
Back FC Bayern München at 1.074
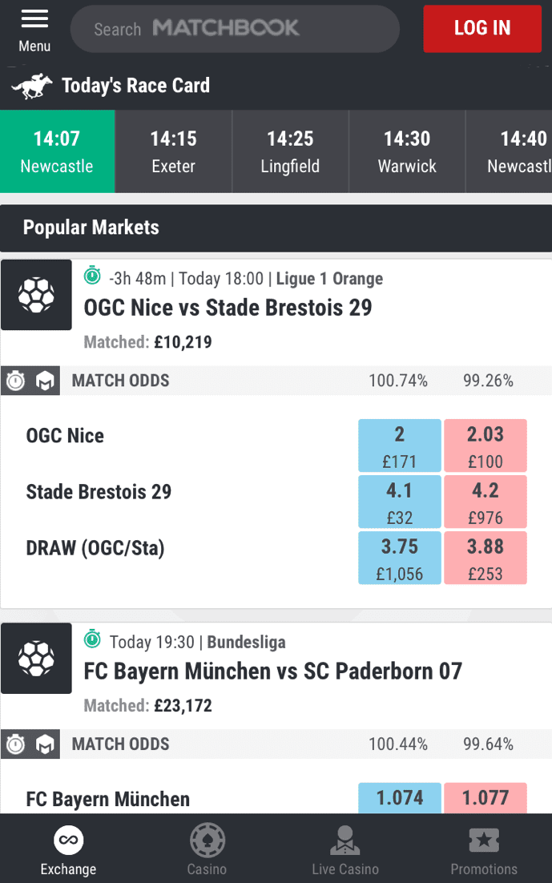[399, 797]
